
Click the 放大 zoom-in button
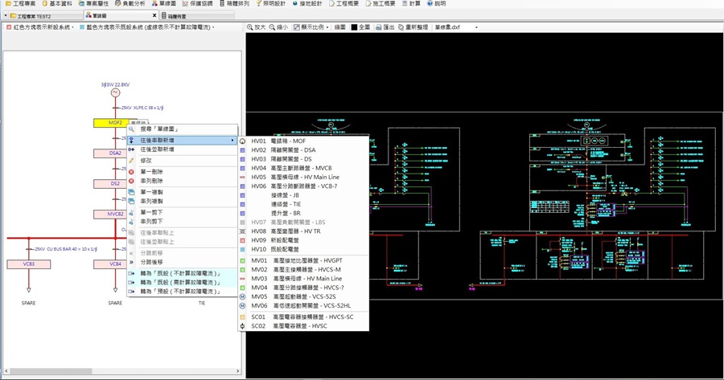coord(257,27)
